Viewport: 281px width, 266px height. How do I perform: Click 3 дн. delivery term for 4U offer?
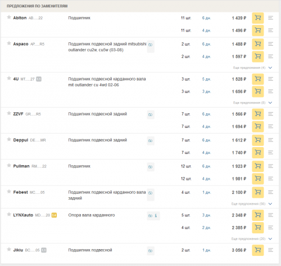click(206, 92)
